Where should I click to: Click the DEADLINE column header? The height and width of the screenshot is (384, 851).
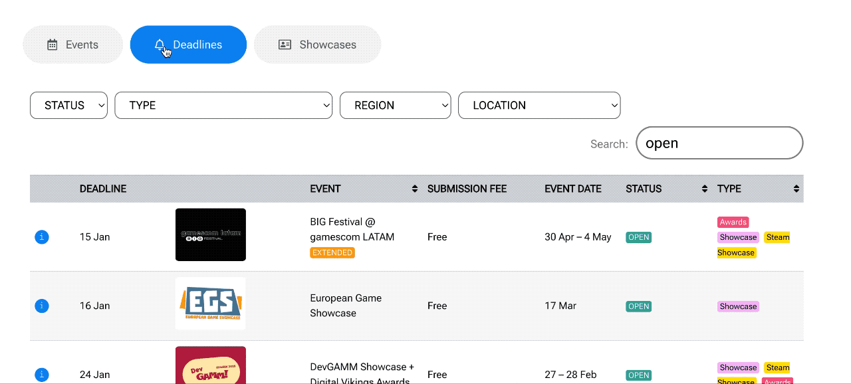103,189
